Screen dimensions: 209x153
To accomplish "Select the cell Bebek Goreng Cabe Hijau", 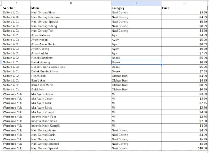I will 71,67.
